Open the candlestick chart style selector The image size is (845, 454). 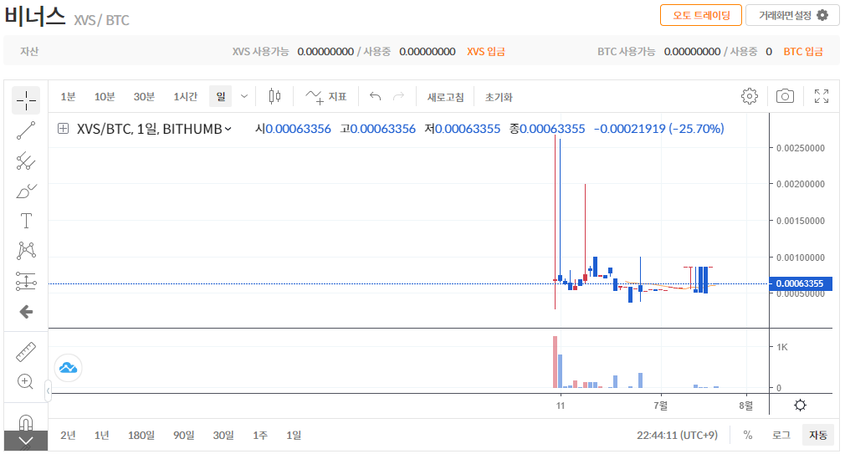(274, 96)
